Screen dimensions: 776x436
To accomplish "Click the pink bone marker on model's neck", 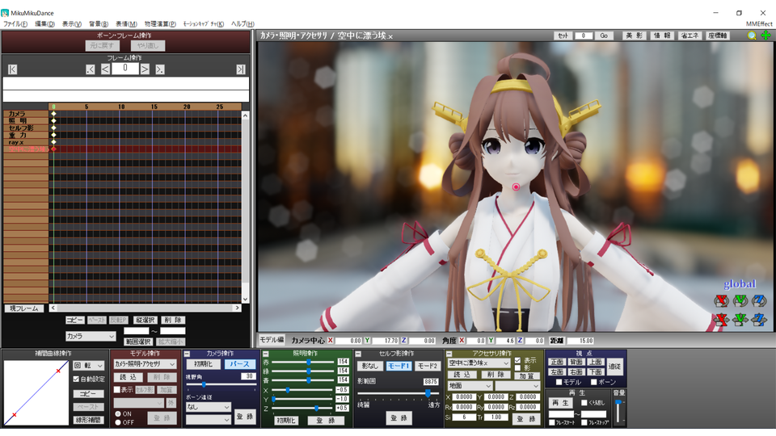I will point(516,187).
